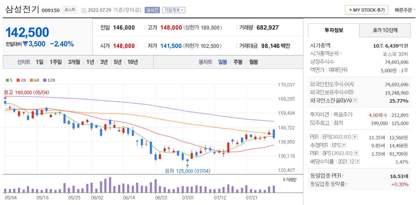This screenshot has width=416, height=205.
Task: Open help icon next to PER EPS(2022.03)
Action: click(x=354, y=137)
